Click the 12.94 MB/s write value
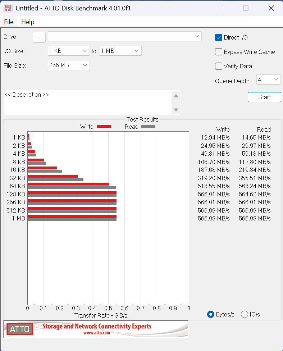Viewport: 283px width, 351px height. click(x=215, y=137)
